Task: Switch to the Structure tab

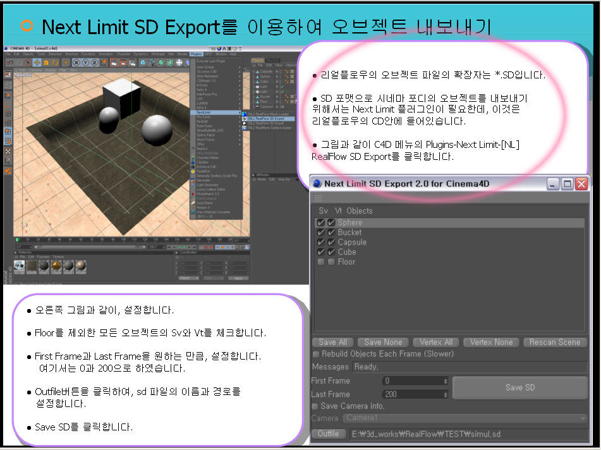Action: pos(272,61)
